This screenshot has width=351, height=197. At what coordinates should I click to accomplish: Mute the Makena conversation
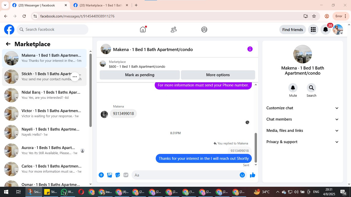[293, 88]
